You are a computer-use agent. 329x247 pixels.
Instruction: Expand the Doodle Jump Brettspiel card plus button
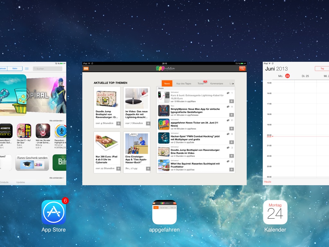(x=118, y=123)
